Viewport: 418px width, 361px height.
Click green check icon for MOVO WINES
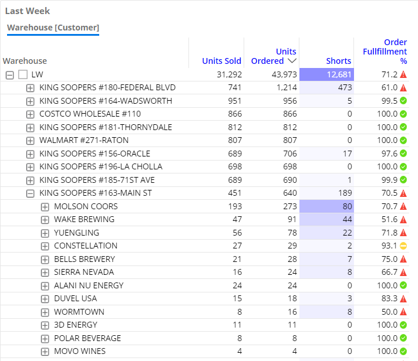[403, 351]
